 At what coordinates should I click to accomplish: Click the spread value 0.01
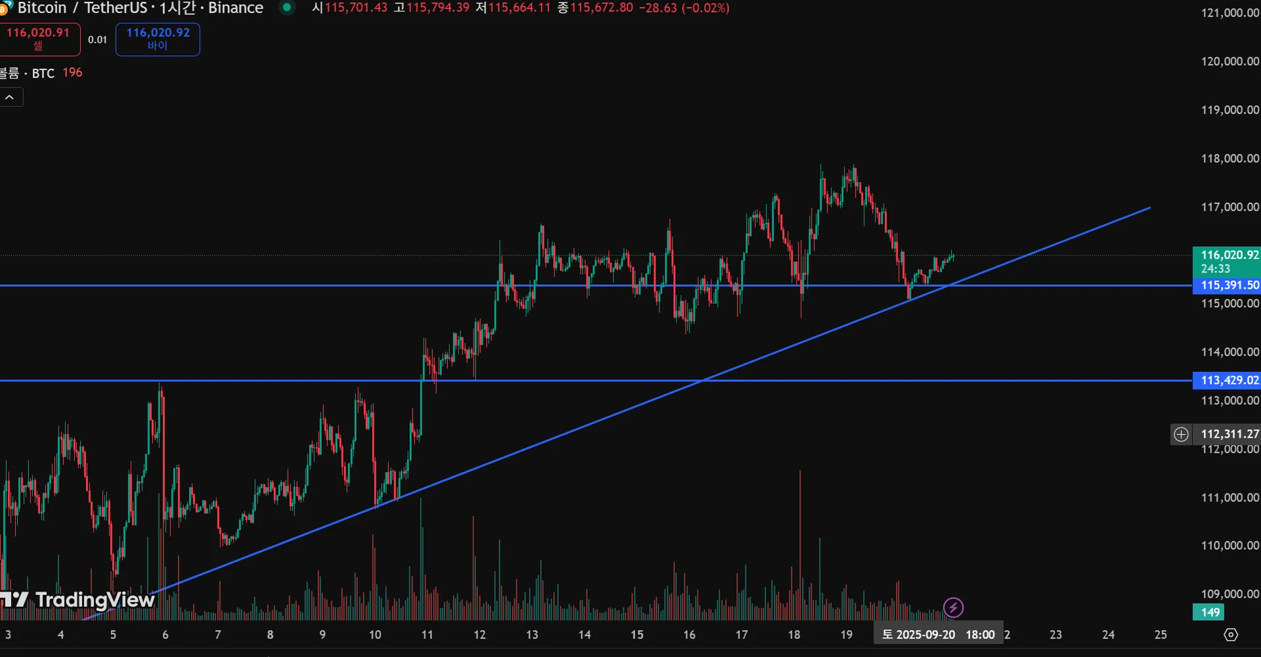[97, 39]
